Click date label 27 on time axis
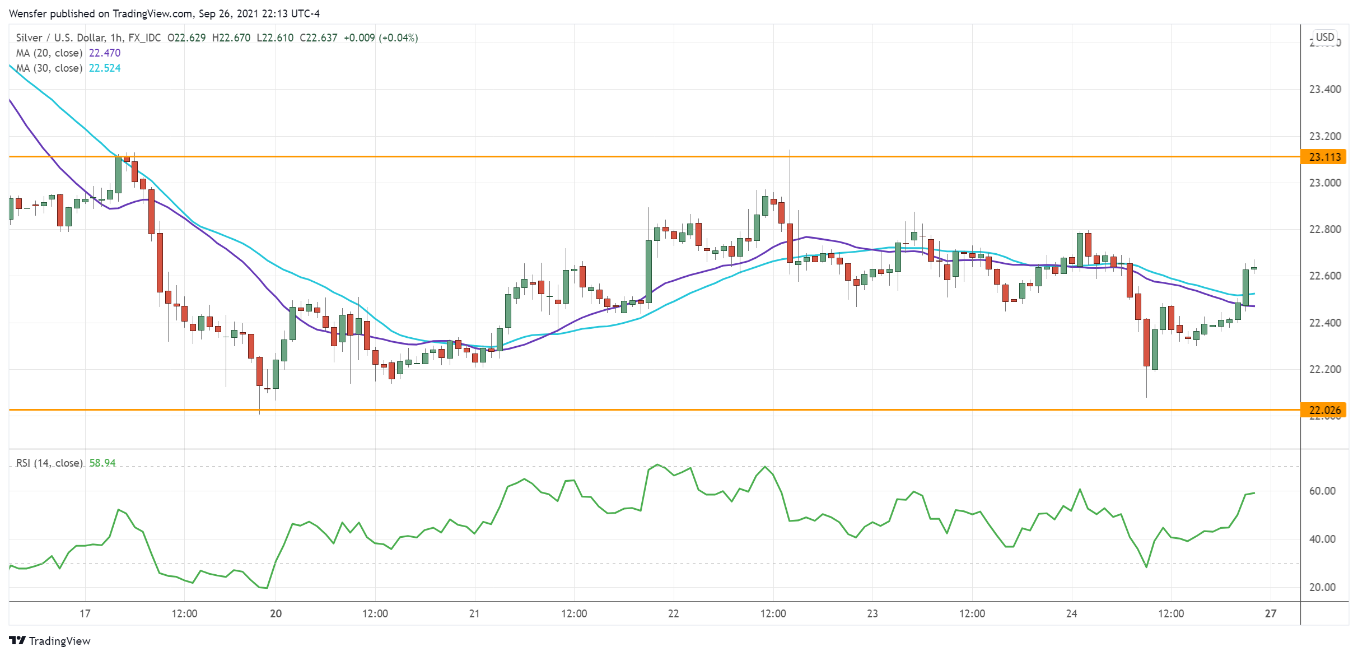Image resolution: width=1358 pixels, height=656 pixels. tap(1271, 613)
